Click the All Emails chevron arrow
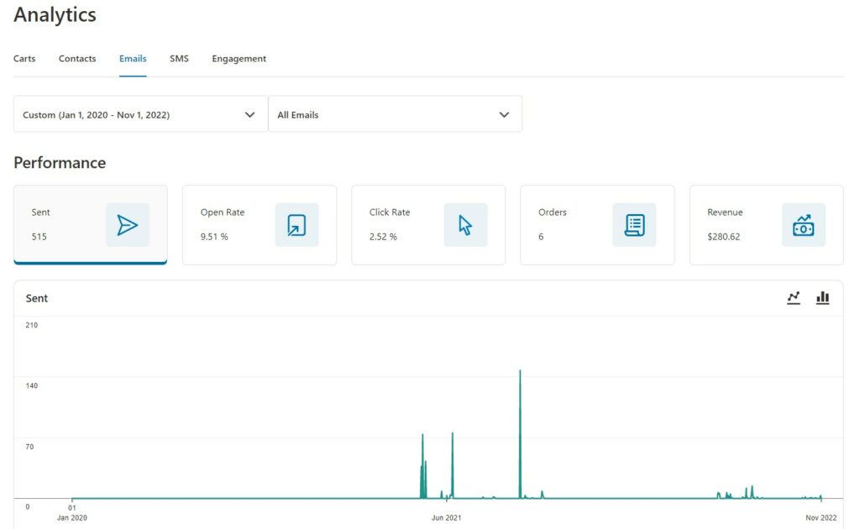Viewport: 860px width, 529px height. click(x=504, y=114)
